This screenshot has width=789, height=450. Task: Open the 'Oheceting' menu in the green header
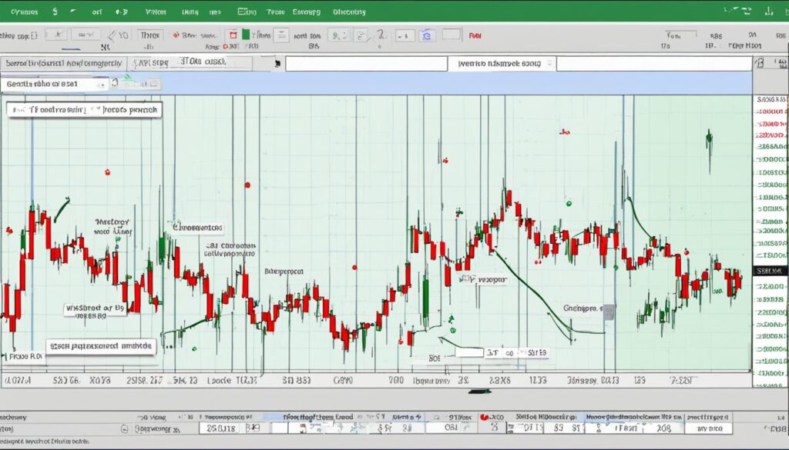pos(349,12)
